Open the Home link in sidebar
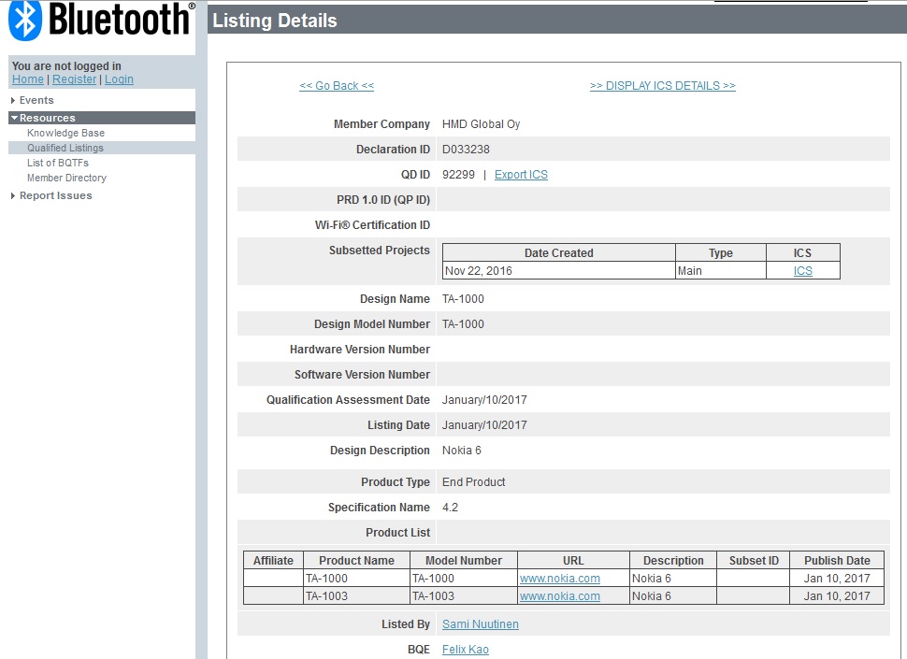This screenshot has height=659, width=907. coord(28,79)
